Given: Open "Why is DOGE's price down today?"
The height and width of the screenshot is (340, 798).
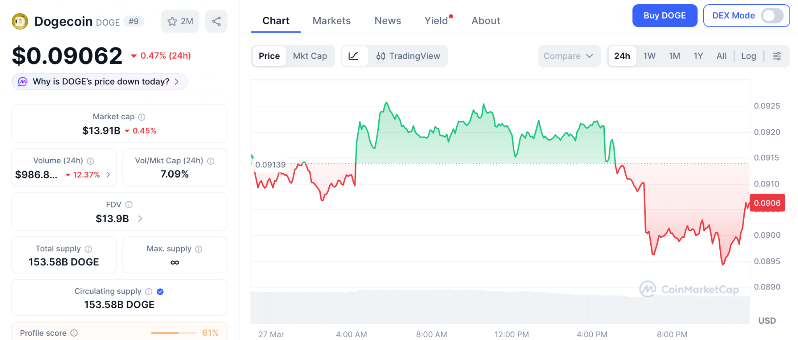Looking at the screenshot, I should click(100, 82).
